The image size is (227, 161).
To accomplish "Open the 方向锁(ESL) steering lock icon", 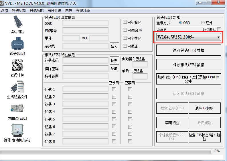I will 17,108.
